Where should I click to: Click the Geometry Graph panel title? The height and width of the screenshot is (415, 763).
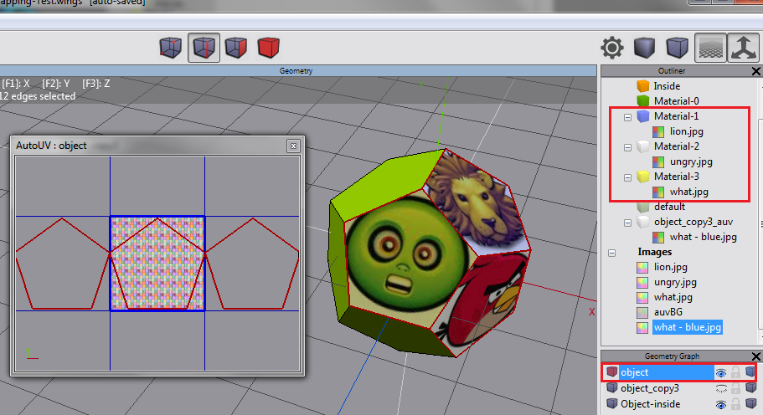[672, 356]
